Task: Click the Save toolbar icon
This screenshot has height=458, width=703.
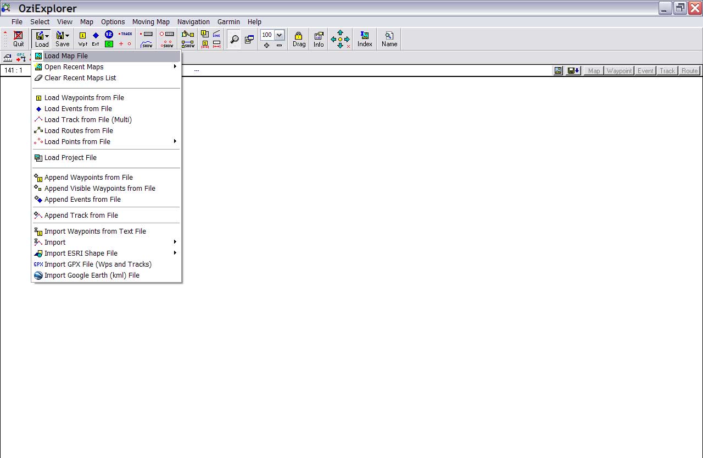Action: click(x=62, y=39)
